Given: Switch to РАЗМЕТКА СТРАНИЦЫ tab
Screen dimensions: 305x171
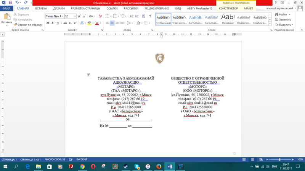Looking at the screenshot, I should 85,8.
